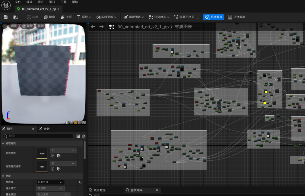Switch to the 细节 (Details) tab
The image size is (305, 196).
[x=10, y=129]
